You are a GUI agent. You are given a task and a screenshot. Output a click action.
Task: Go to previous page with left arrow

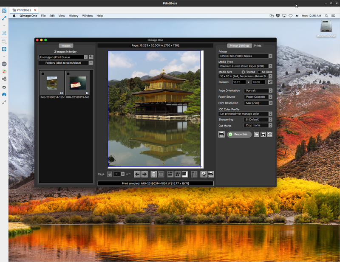pos(137,174)
